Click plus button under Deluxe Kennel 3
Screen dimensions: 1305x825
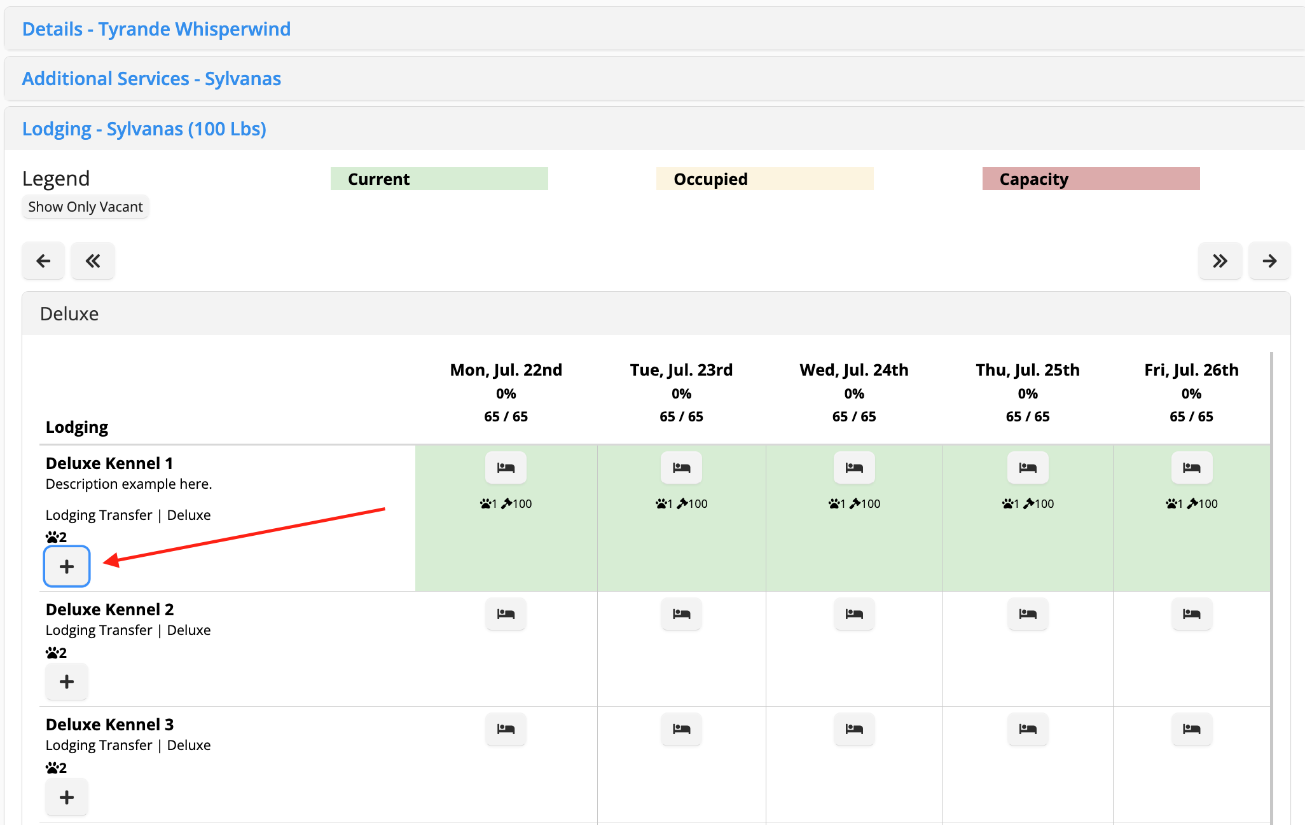pyautogui.click(x=67, y=797)
